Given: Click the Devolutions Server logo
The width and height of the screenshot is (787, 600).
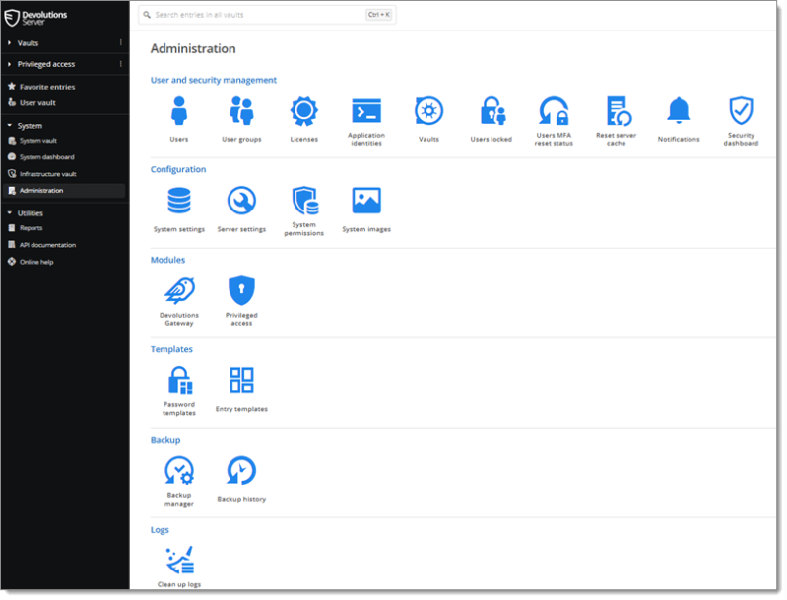Looking at the screenshot, I should [35, 18].
